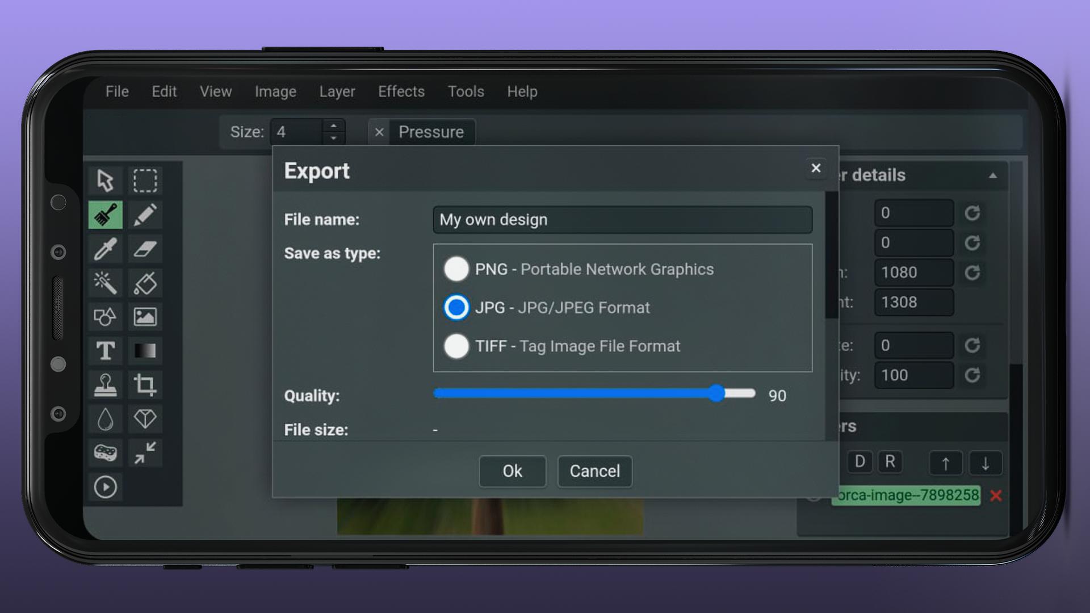Screen dimensions: 1090x613
Task: Reset first layer detail value 0
Action: point(972,213)
